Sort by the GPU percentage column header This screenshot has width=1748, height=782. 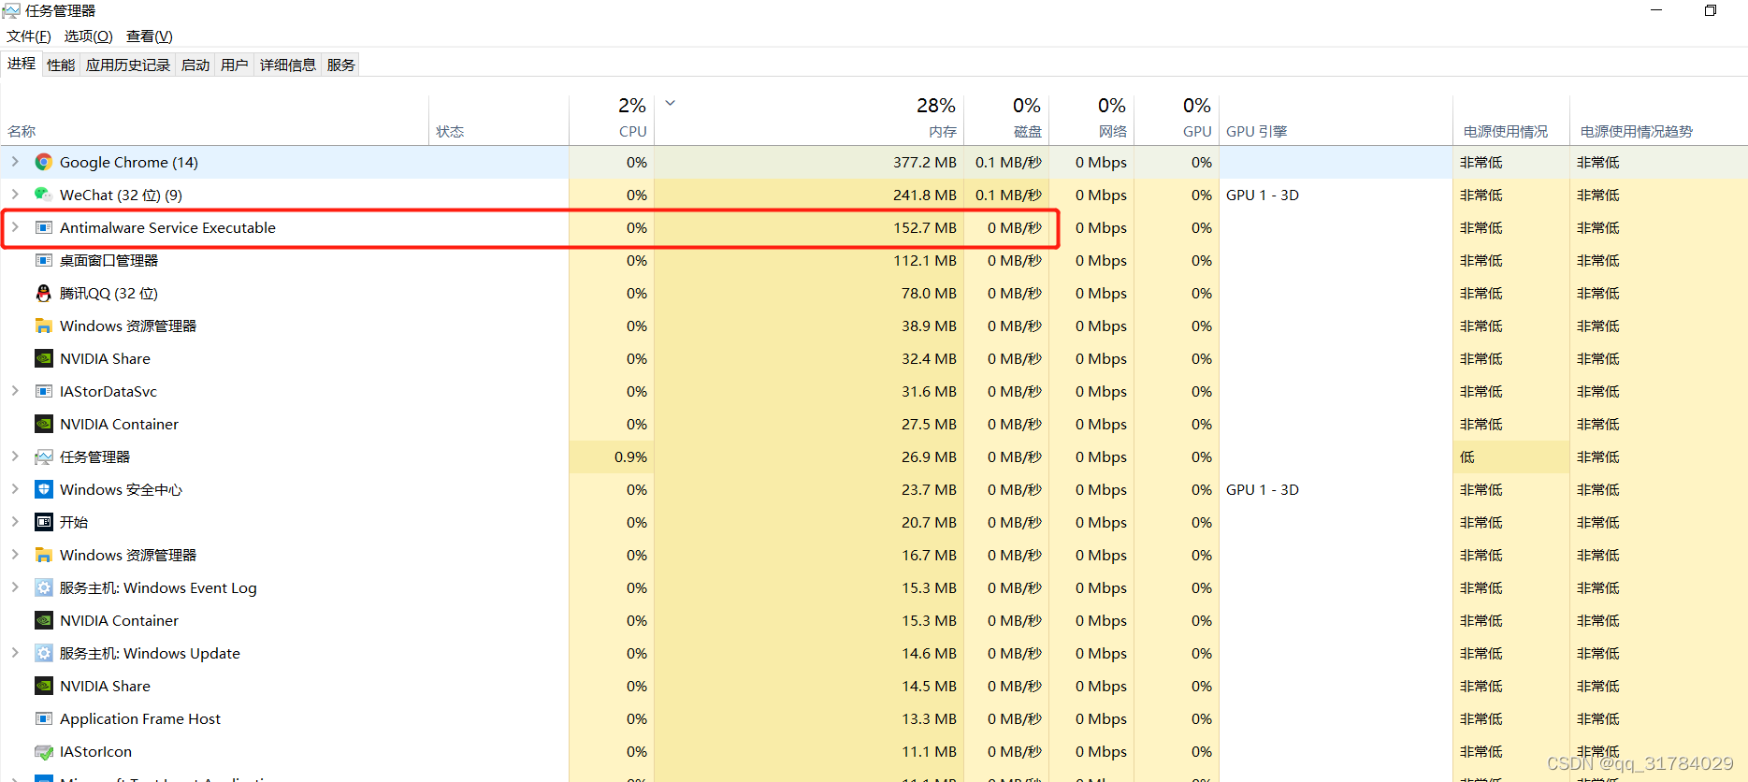pyautogui.click(x=1177, y=120)
